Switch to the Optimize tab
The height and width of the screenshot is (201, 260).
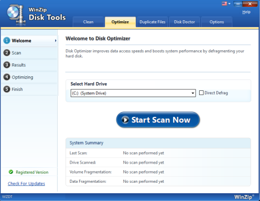(120, 22)
